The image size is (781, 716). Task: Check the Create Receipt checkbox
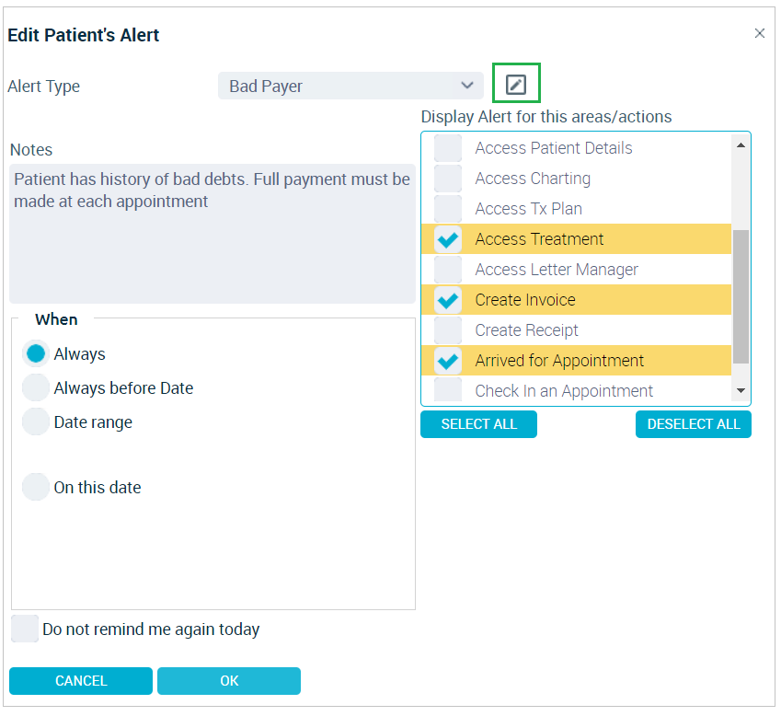448,330
